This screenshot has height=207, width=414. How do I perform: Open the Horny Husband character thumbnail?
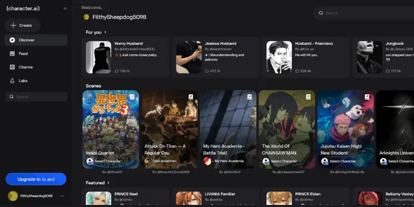pos(98,57)
